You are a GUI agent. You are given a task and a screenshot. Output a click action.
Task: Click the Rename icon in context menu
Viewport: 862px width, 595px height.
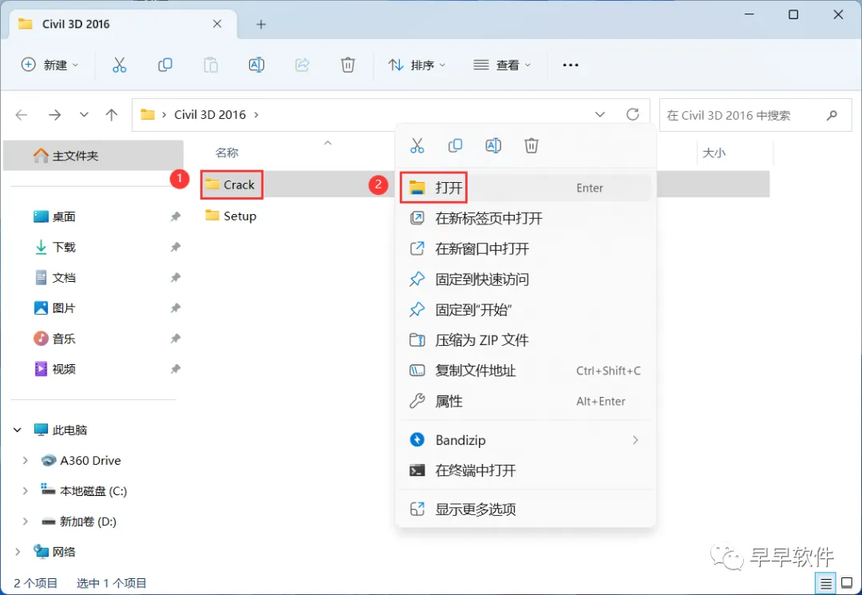pyautogui.click(x=493, y=145)
